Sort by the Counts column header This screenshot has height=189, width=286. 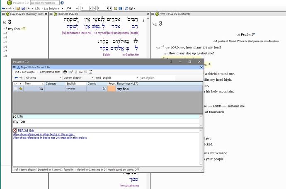97,84
